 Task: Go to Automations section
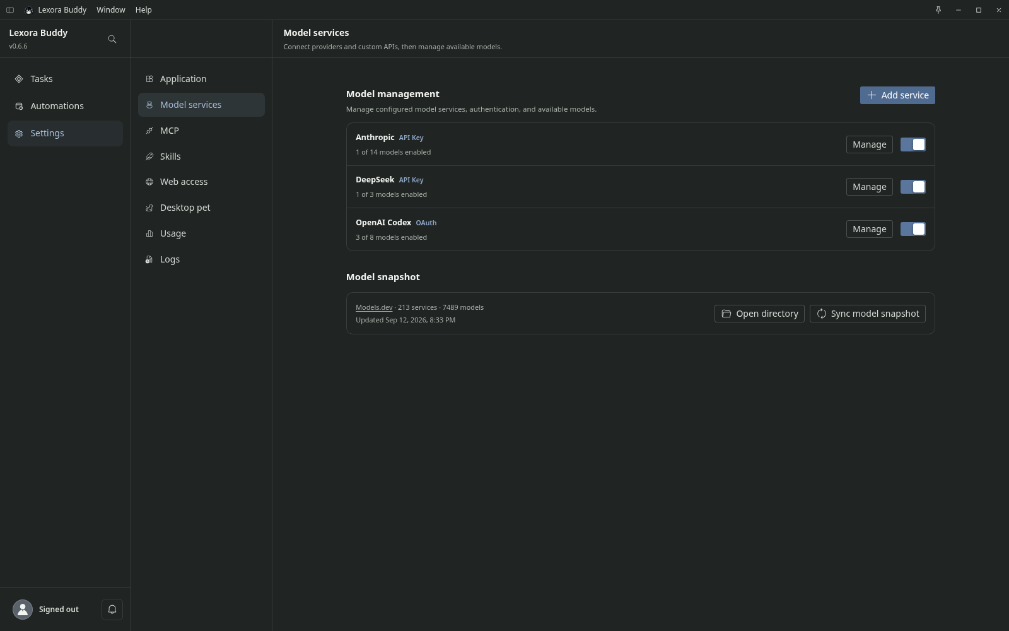(65, 106)
